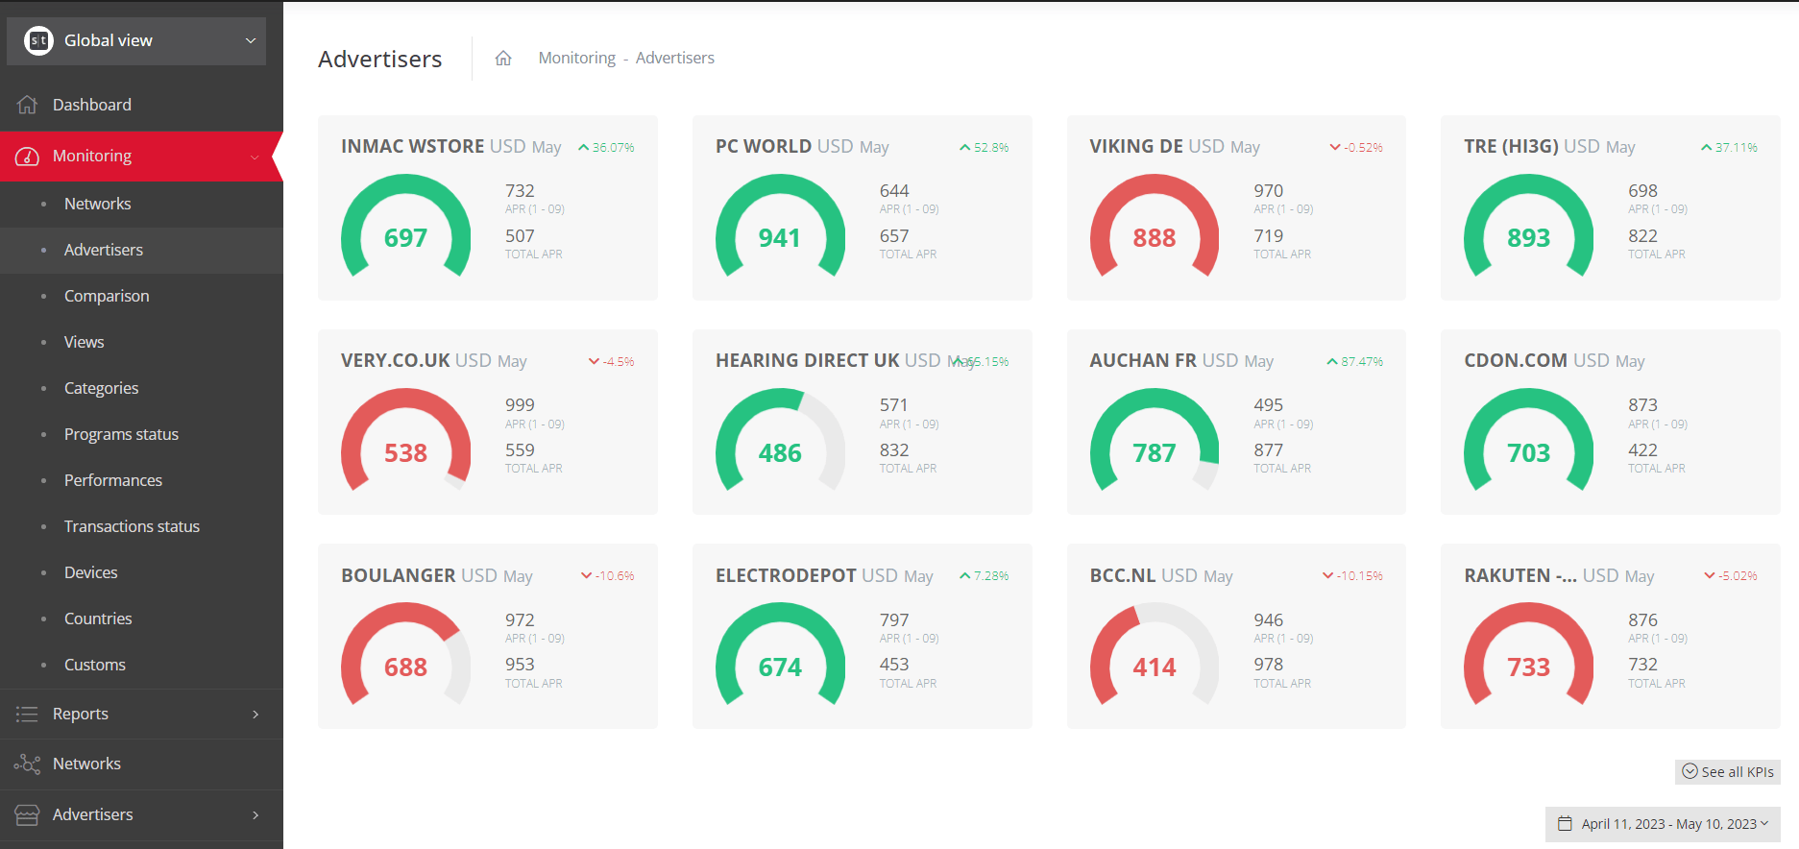This screenshot has height=849, width=1799.
Task: Click the Reports list icon in the sidebar
Action: pos(27,714)
